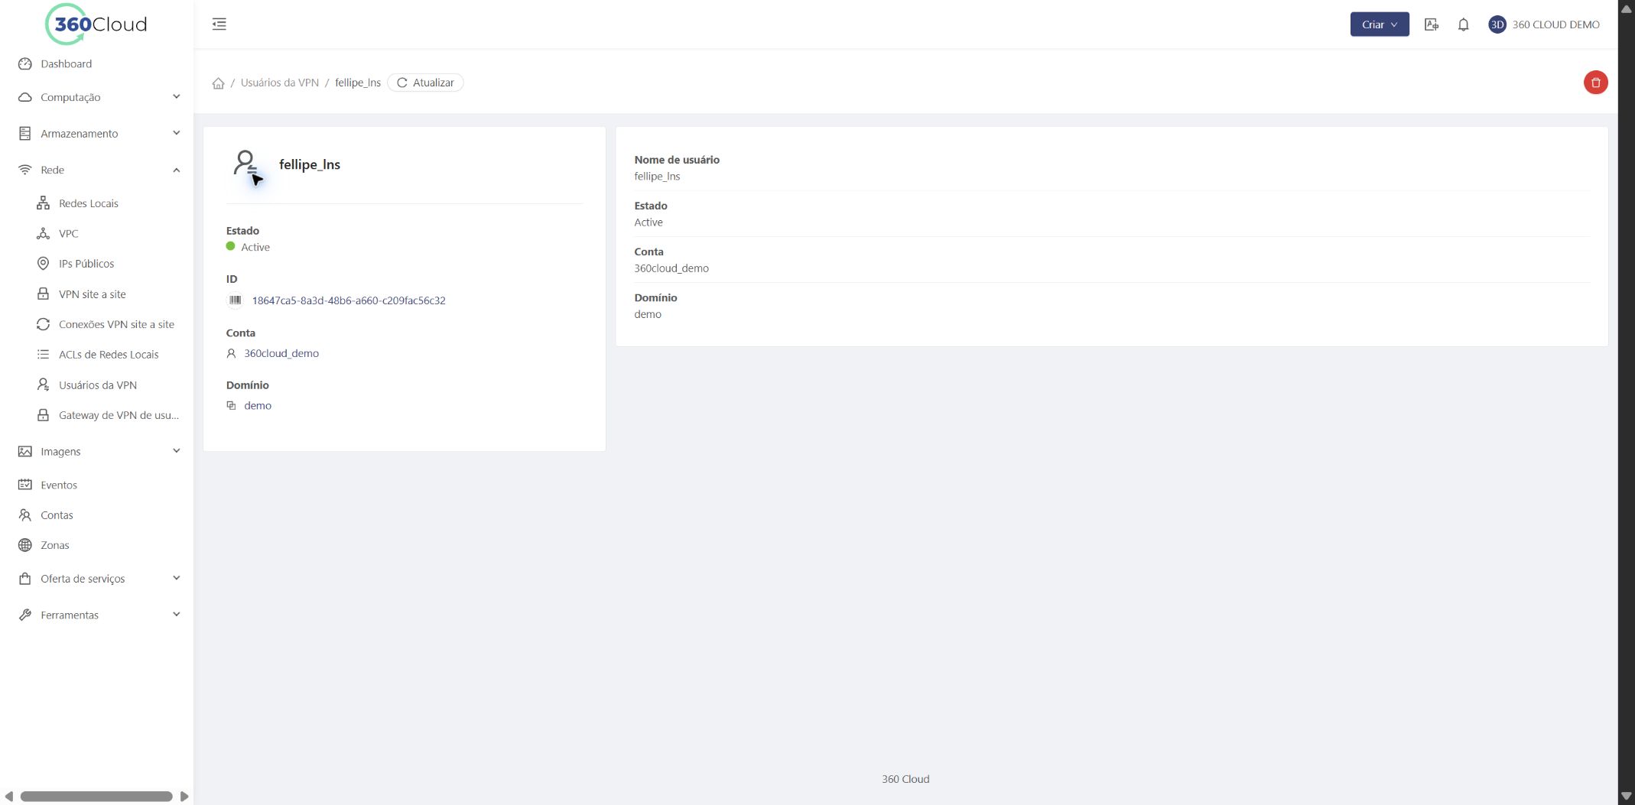The image size is (1635, 805).
Task: Expand the Armazenamento menu section
Action: (x=97, y=134)
